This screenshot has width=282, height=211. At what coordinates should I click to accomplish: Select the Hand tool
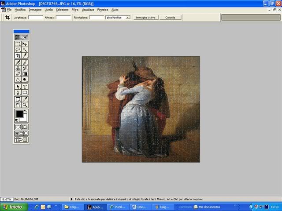click(18, 105)
